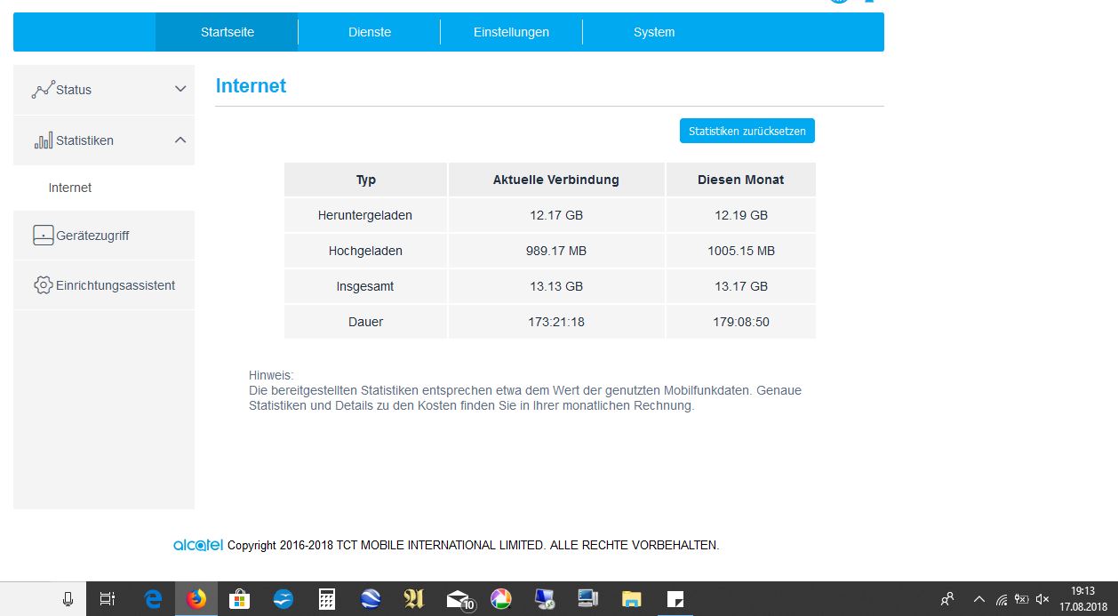Open the Mail app with 10 badge
Image resolution: width=1118 pixels, height=616 pixels.
tap(459, 599)
